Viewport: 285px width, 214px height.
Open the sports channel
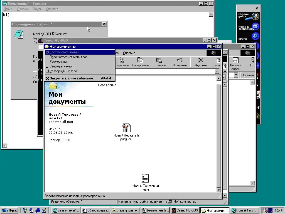pos(249,37)
